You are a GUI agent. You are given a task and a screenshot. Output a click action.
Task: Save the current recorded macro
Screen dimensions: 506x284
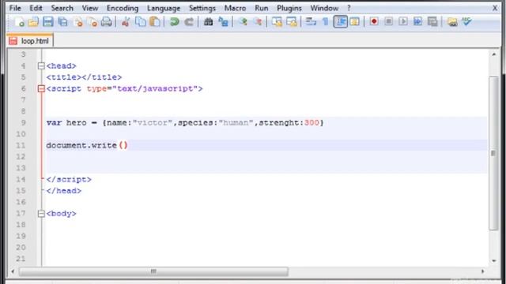[x=432, y=21]
